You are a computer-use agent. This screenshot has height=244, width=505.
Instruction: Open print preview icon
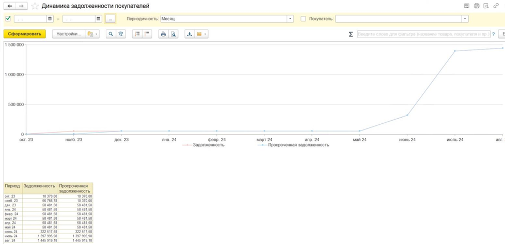[x=173, y=34]
